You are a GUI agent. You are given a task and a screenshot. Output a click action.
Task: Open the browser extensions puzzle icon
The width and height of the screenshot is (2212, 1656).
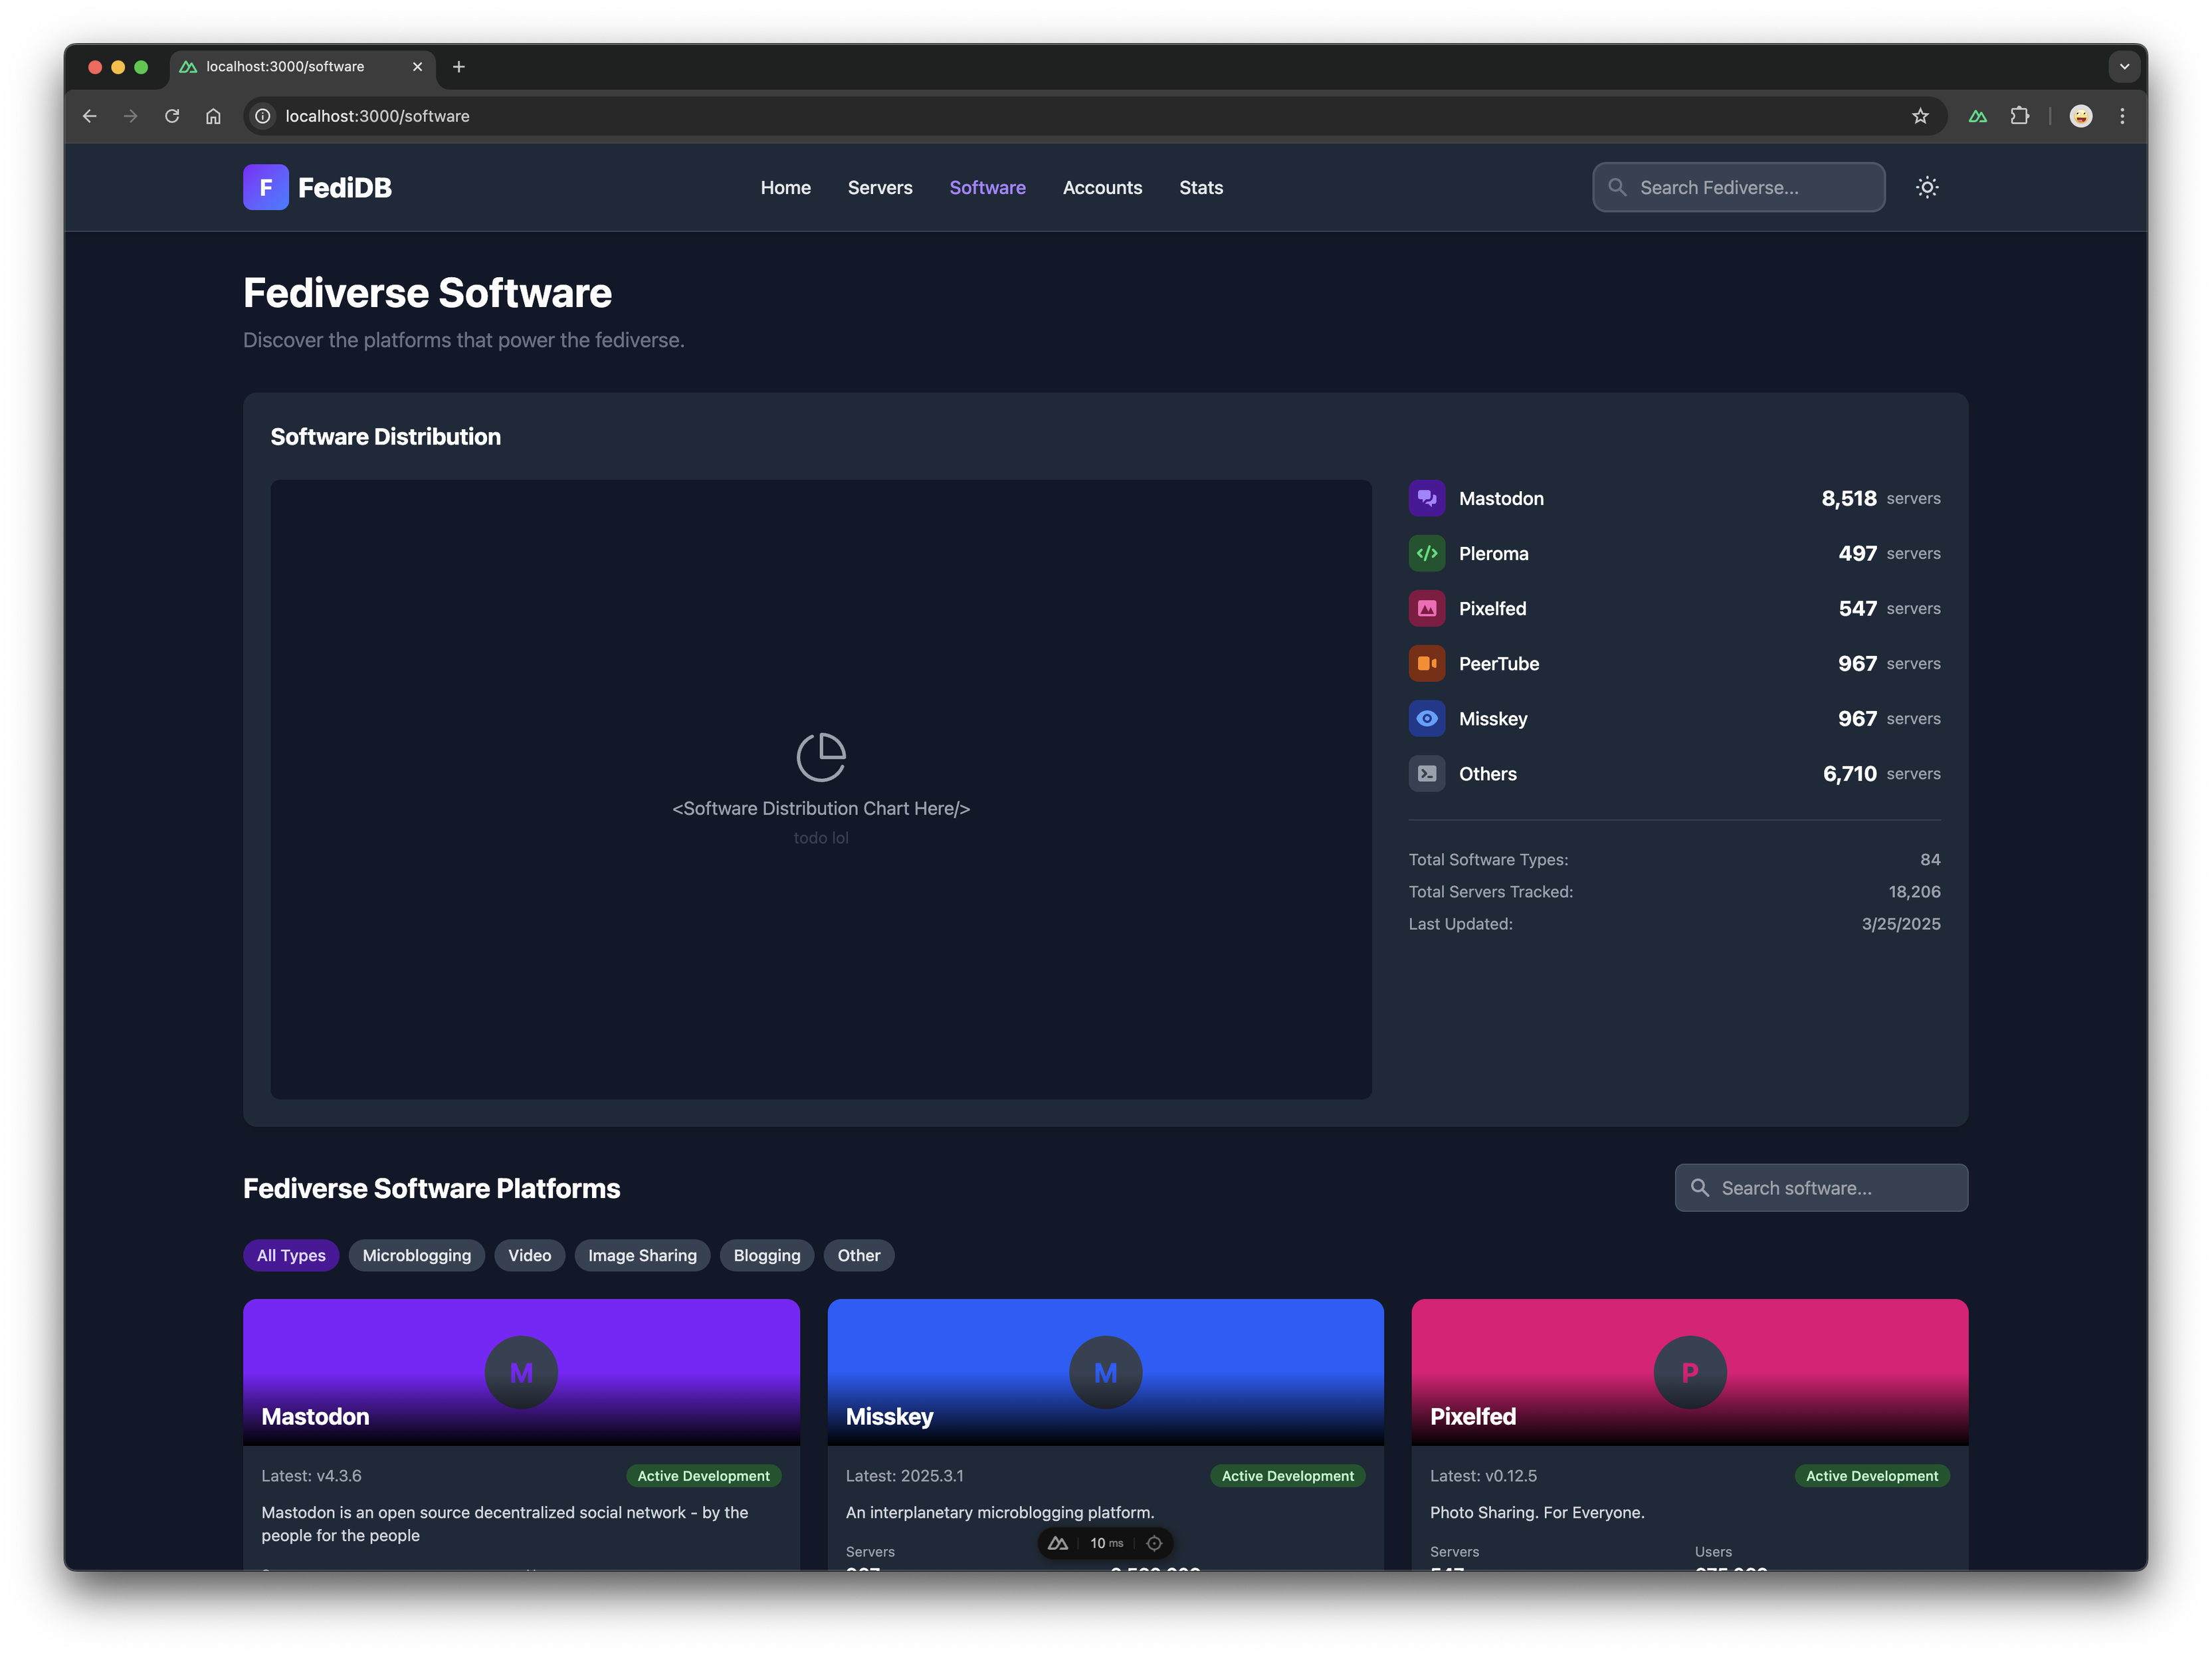(x=2019, y=116)
